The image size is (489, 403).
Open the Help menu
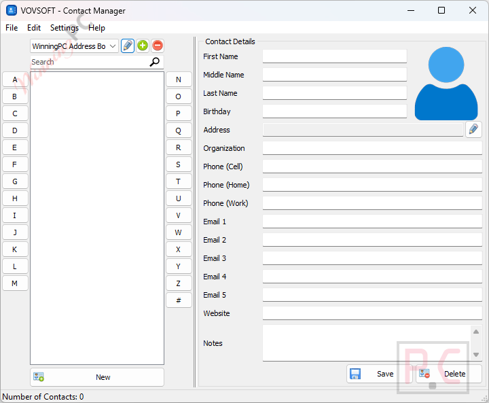96,28
